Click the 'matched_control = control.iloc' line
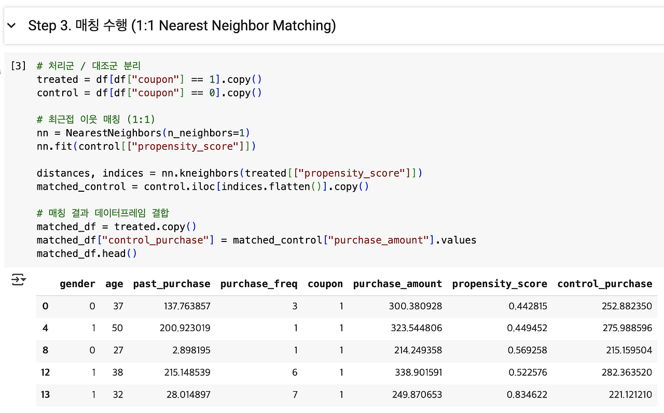664x413 pixels. [203, 187]
